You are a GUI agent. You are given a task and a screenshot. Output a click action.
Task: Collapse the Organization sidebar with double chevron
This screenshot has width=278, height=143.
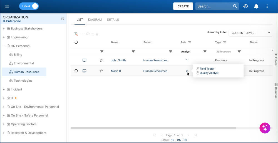62,19
